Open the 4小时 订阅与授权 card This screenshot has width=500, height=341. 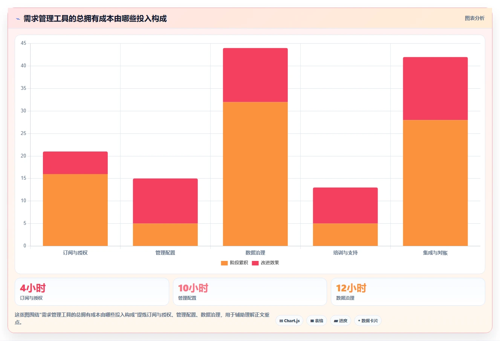(x=92, y=292)
